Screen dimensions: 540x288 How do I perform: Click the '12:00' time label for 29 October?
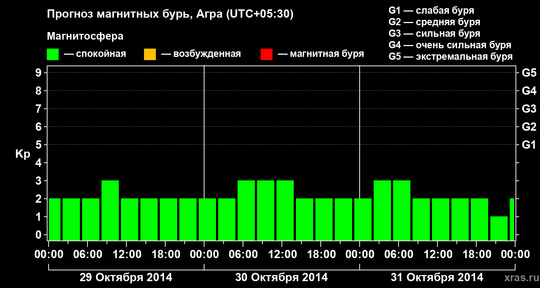pos(126,254)
